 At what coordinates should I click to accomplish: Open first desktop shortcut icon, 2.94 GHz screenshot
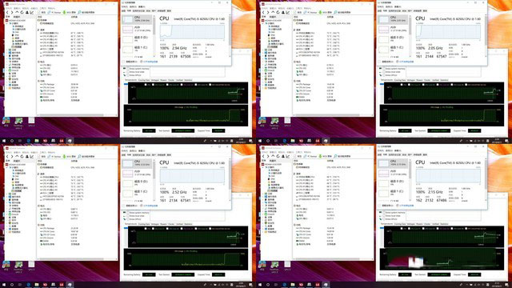pyautogui.click(x=6, y=122)
